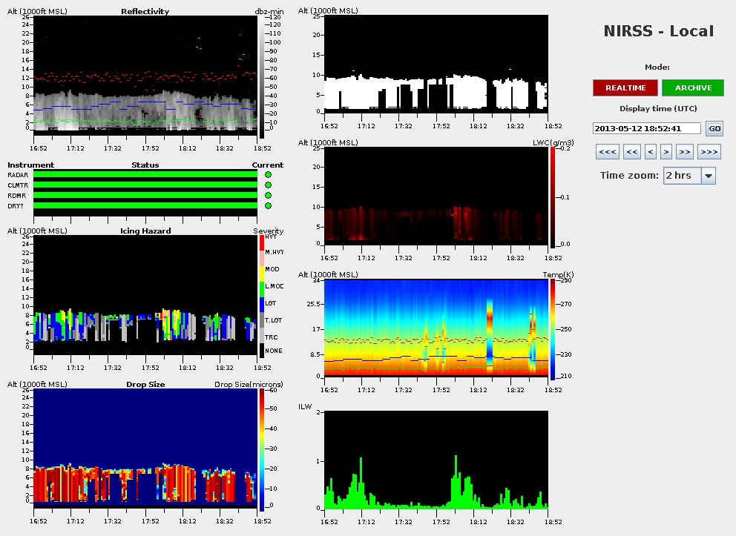Step forward one increment with > button
The width and height of the screenshot is (736, 536).
pos(666,152)
